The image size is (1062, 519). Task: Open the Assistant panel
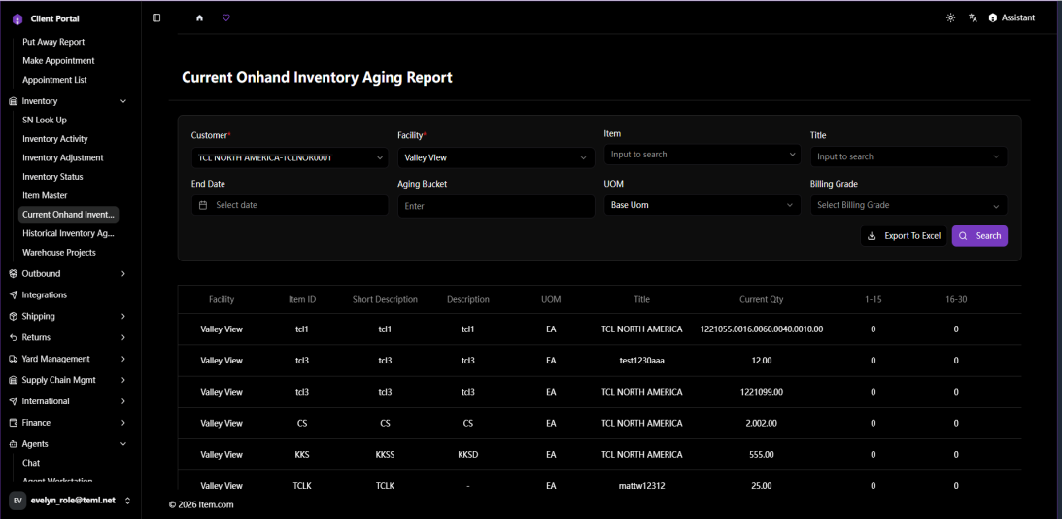1011,17
